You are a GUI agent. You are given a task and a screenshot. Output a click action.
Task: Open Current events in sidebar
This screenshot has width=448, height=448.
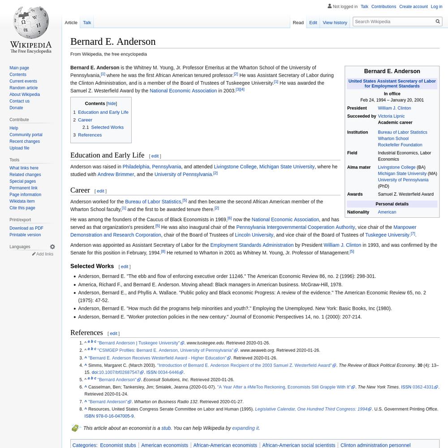pyautogui.click(x=23, y=81)
